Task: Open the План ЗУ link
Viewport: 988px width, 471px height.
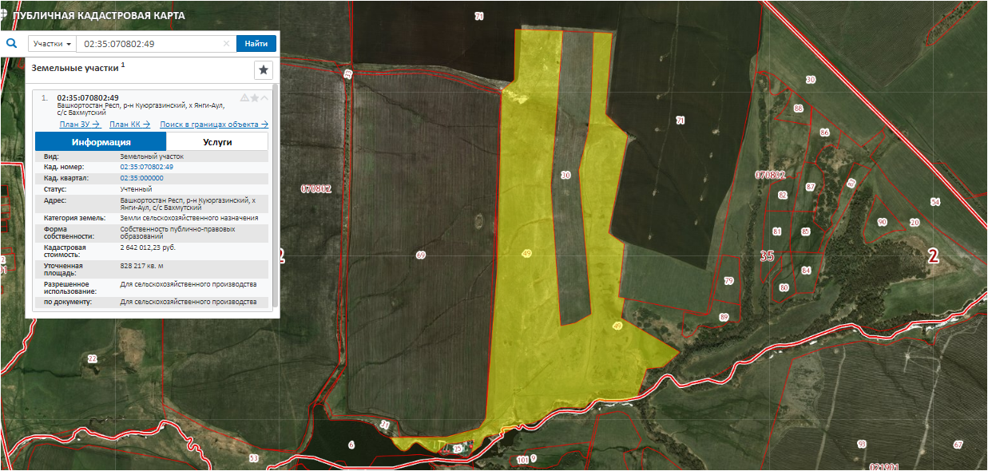Action: (x=79, y=125)
